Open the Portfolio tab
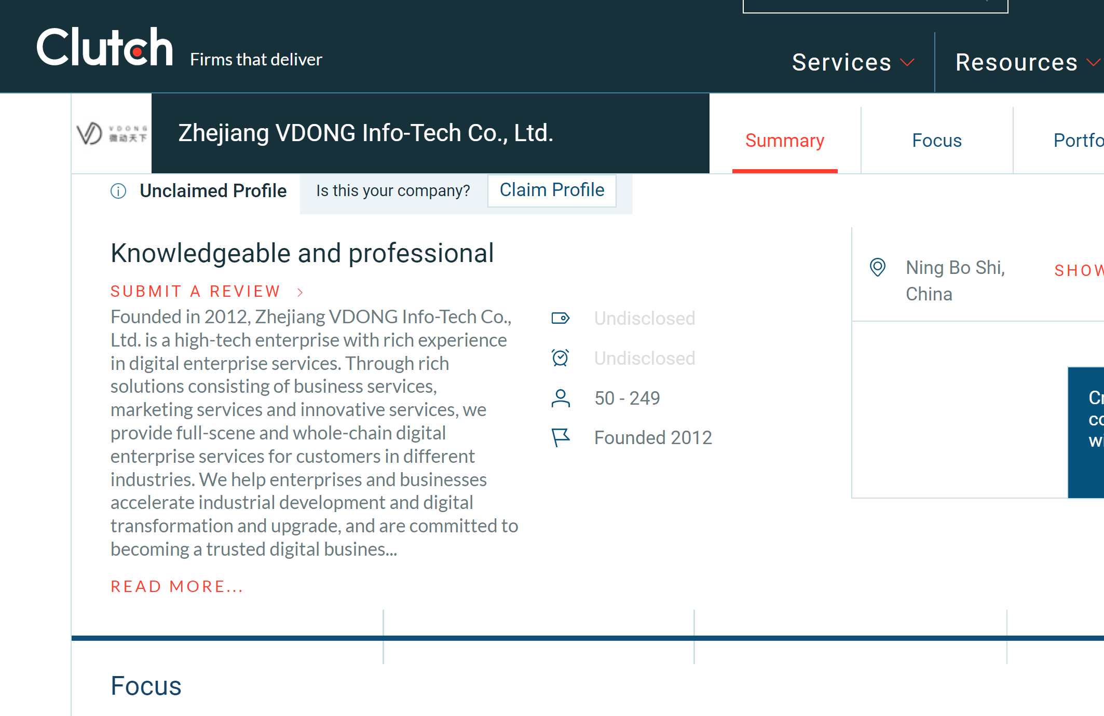The width and height of the screenshot is (1104, 716). 1078,141
